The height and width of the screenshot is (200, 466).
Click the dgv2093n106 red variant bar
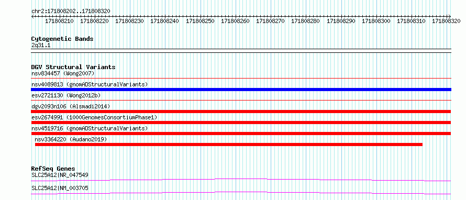tap(241, 112)
